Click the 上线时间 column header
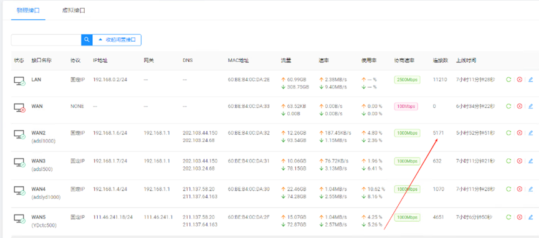The image size is (539, 238). pyautogui.click(x=465, y=60)
